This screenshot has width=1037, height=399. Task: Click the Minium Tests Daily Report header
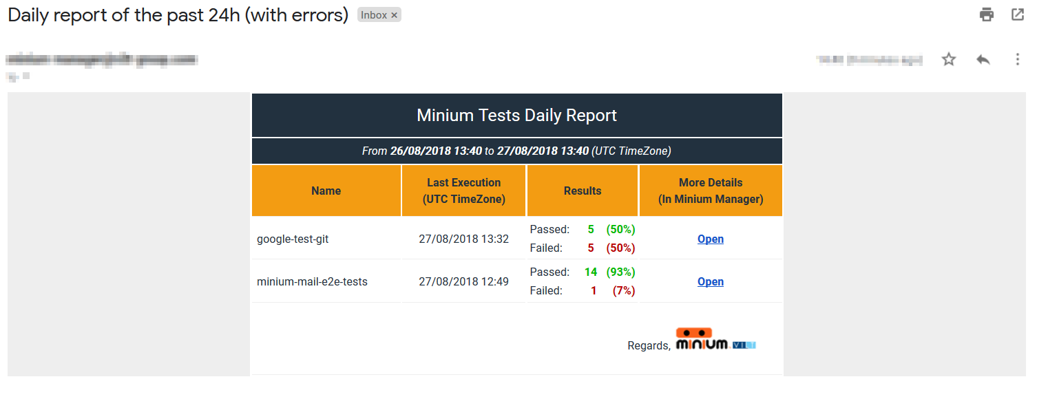(517, 116)
